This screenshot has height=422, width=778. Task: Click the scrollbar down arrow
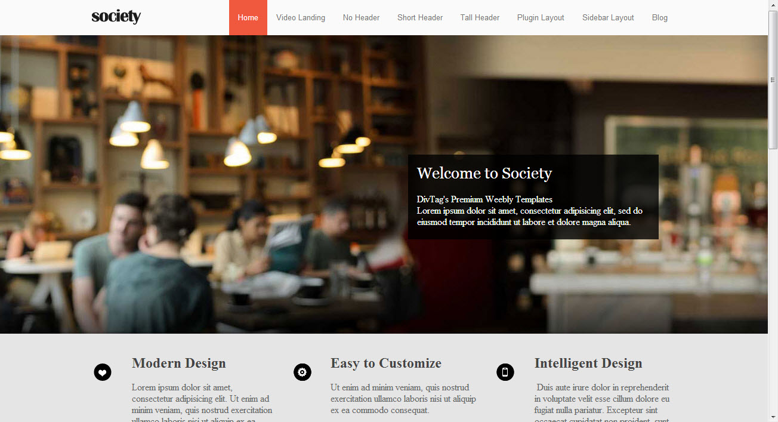pyautogui.click(x=773, y=417)
